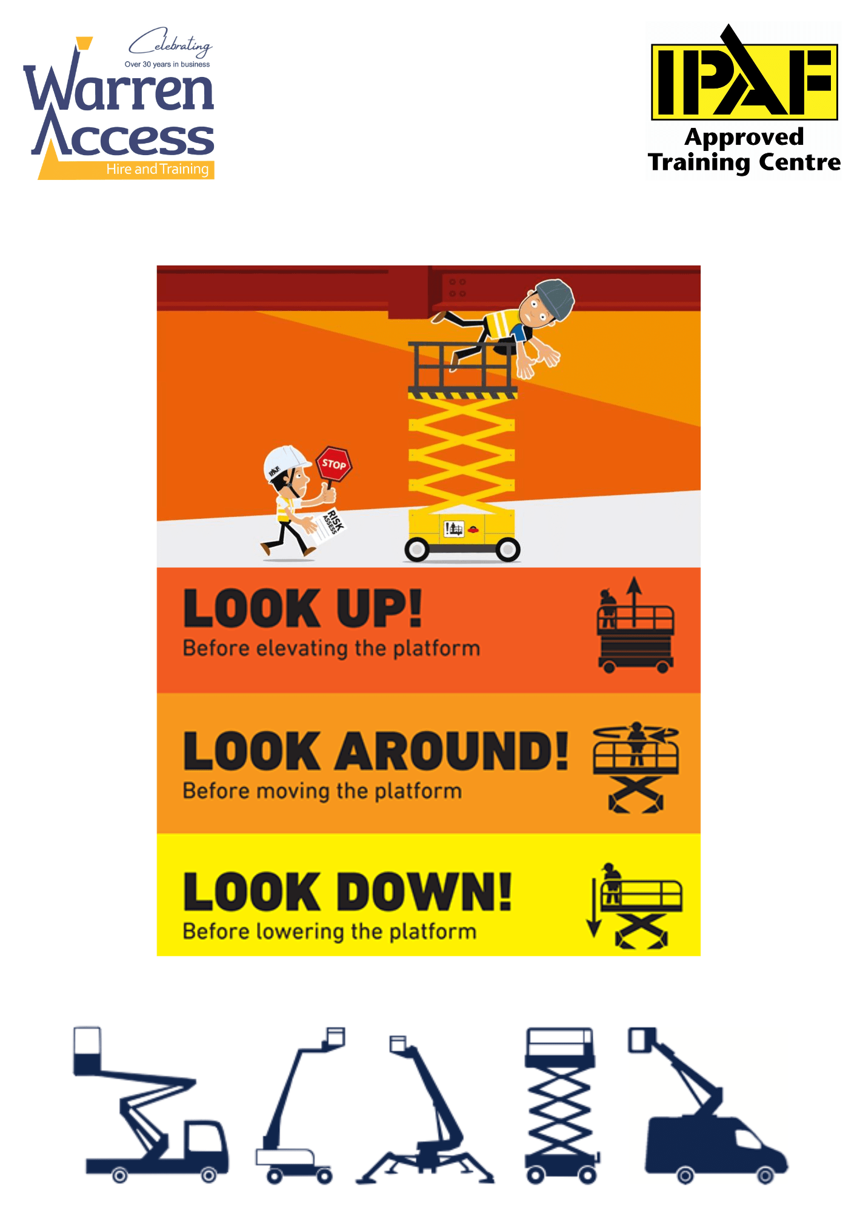This screenshot has width=857, height=1212.
Task: Select the blue scissor lift icon
Action: [x=561, y=1105]
